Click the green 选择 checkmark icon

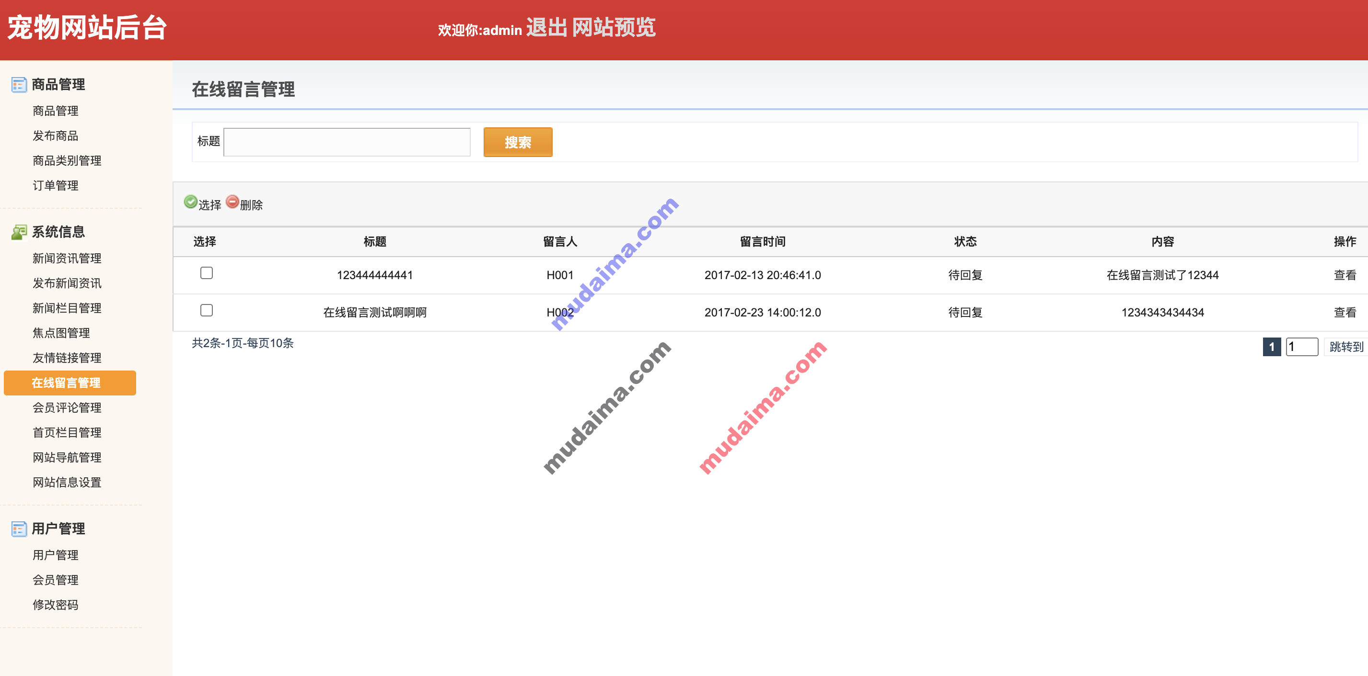point(191,202)
